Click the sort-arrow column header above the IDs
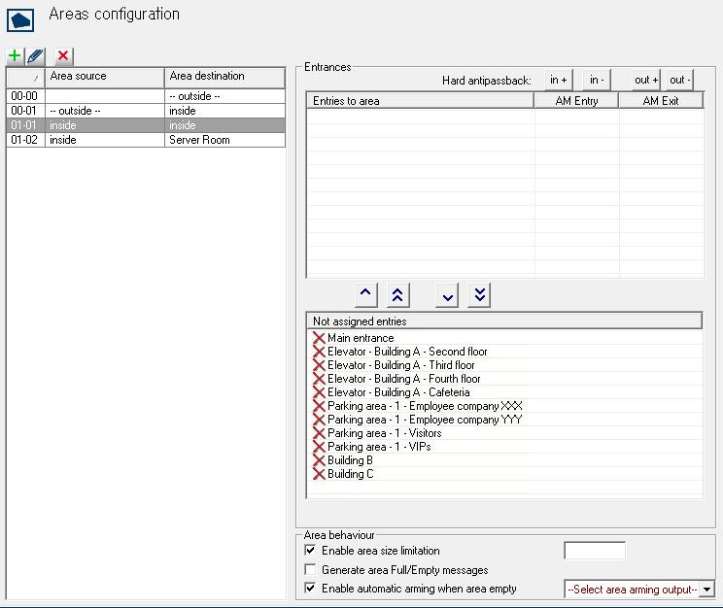Image resolution: width=723 pixels, height=608 pixels. click(x=25, y=77)
